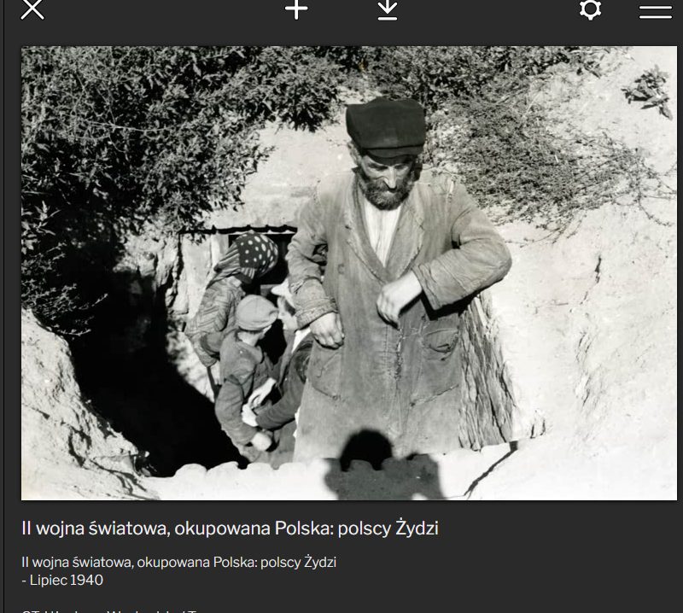Download the photo using the download arrow icon
The height and width of the screenshot is (613, 683).
(x=388, y=9)
